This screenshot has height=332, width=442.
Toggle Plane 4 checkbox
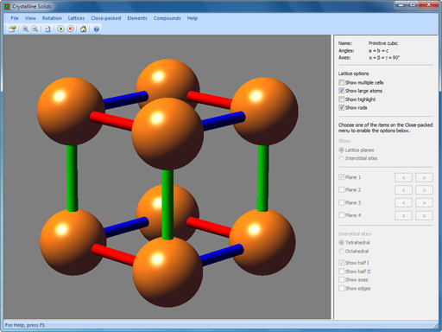pos(341,215)
